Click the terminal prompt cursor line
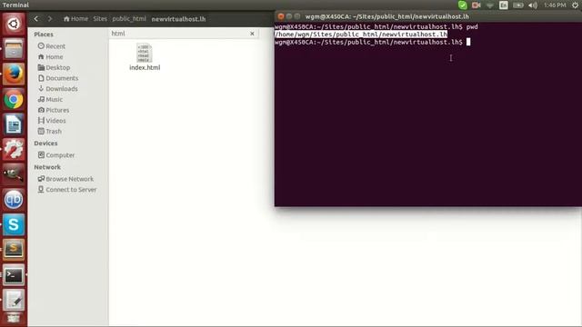 pos(372,42)
